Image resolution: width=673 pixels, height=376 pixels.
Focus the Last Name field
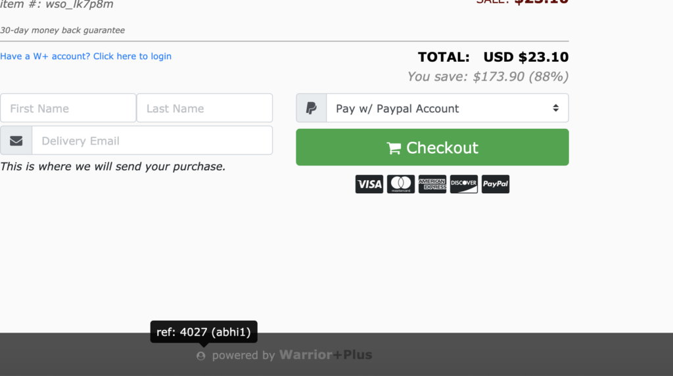204,108
